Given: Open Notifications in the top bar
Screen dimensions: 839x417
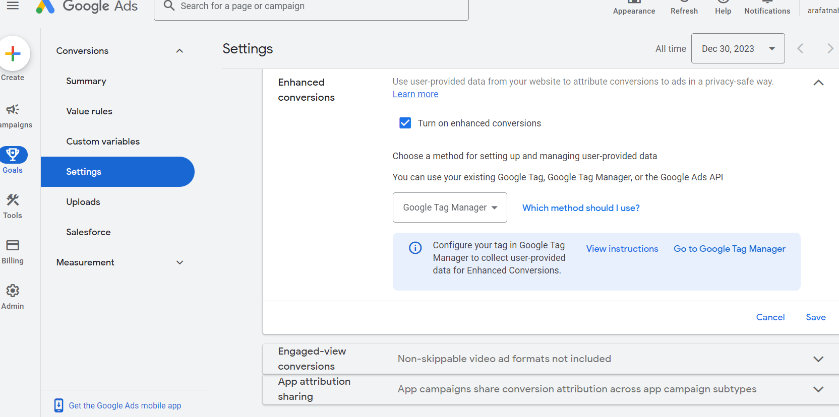Looking at the screenshot, I should point(767,8).
